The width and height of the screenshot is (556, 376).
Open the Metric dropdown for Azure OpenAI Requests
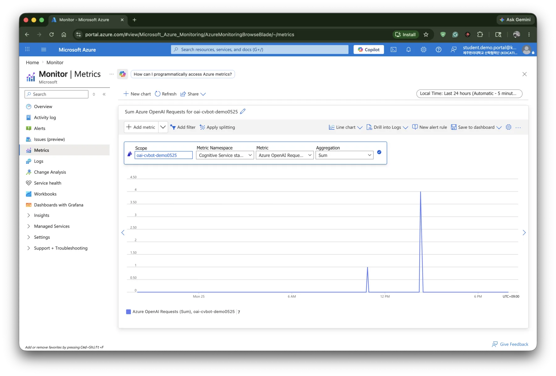(285, 155)
